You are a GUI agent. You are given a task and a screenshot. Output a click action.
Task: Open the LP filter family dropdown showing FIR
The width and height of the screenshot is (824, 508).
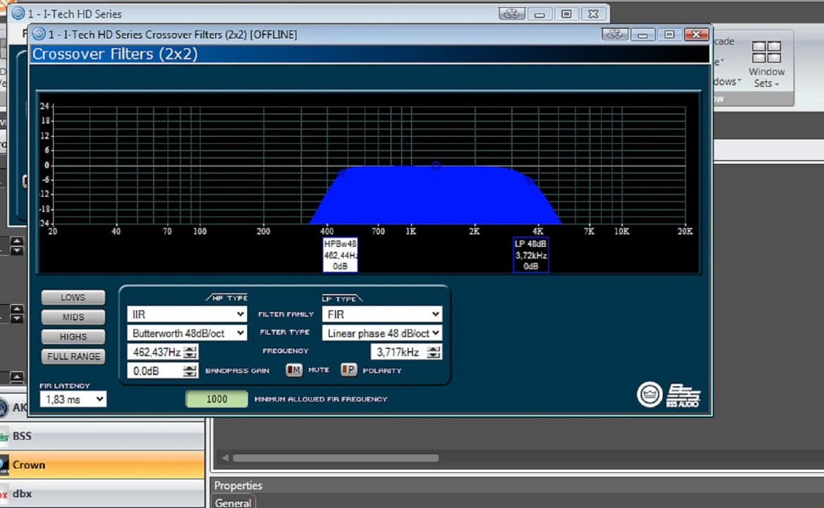[382, 314]
